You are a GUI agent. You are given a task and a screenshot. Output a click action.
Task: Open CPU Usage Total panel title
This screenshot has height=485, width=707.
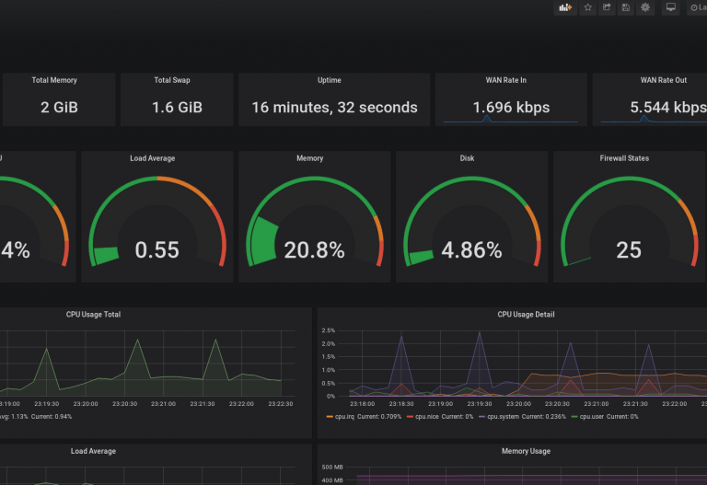[x=93, y=315]
